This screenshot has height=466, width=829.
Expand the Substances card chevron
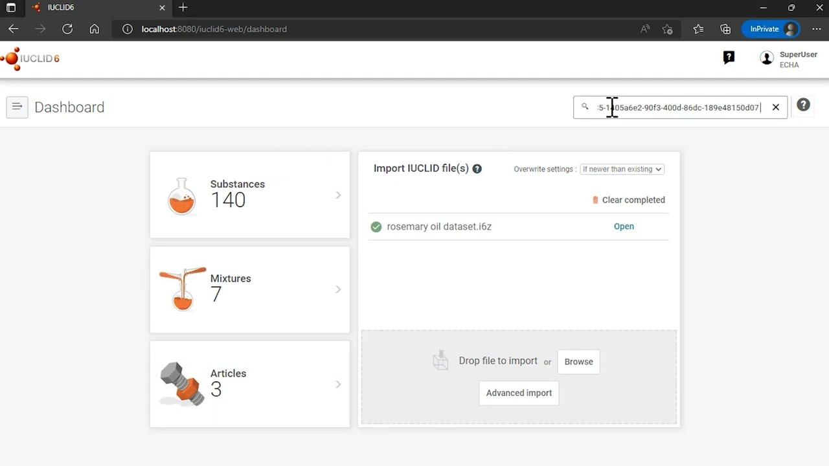point(338,195)
